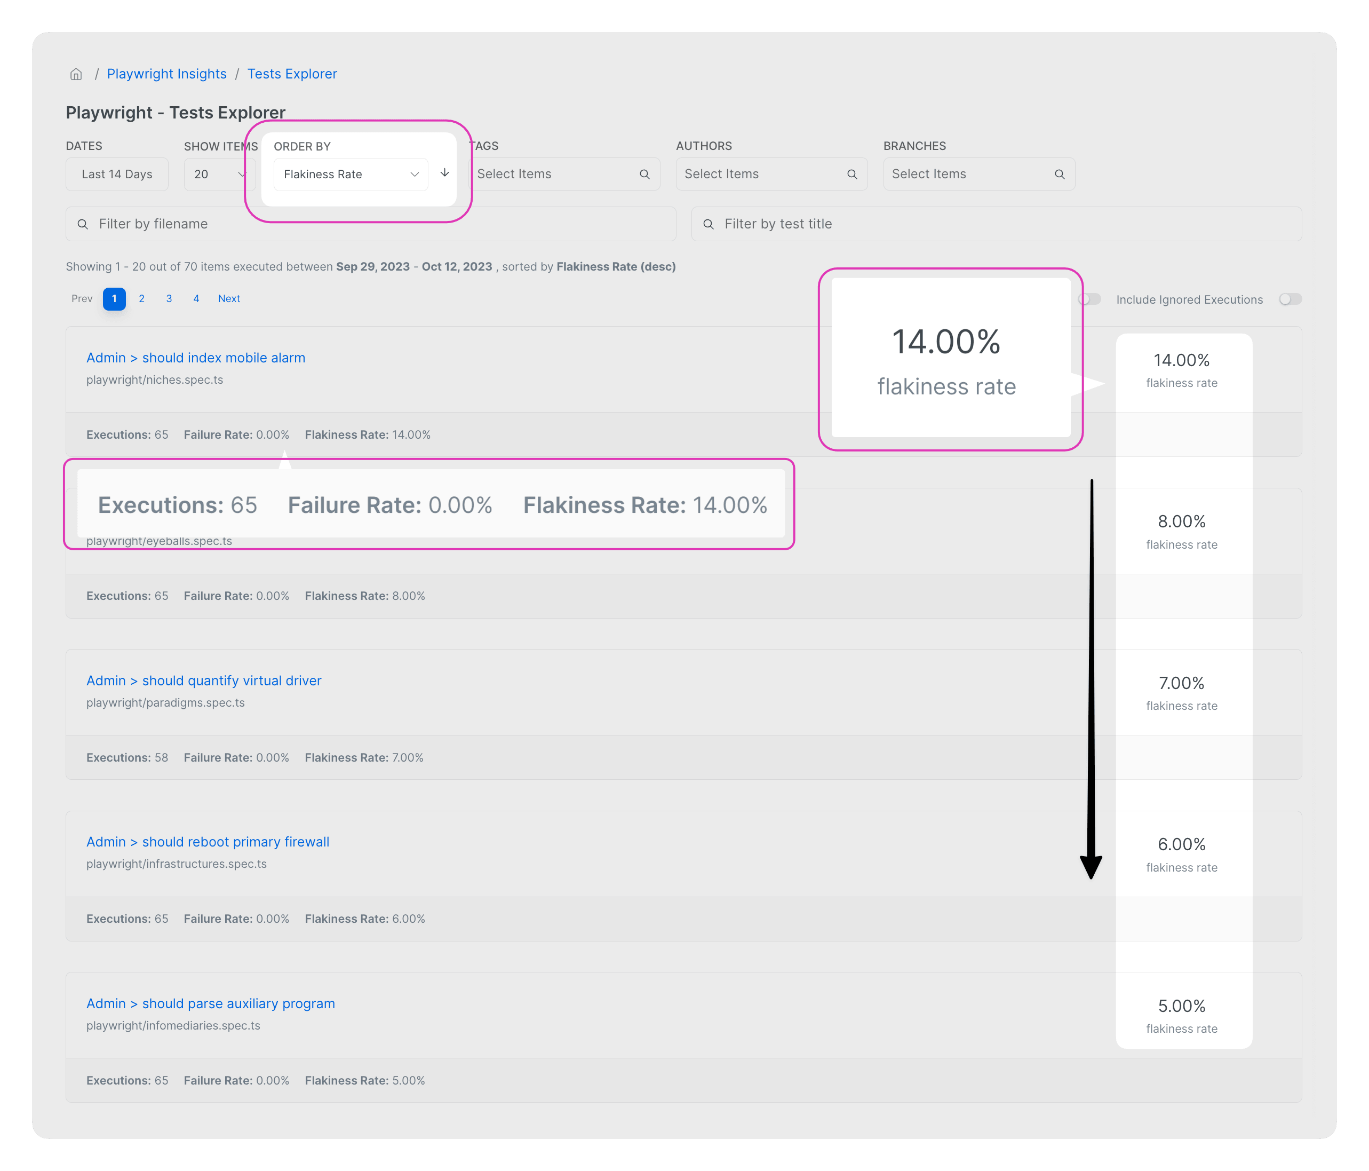The height and width of the screenshot is (1171, 1369).
Task: Click 'Flakiness Rate: 5.00%' stat text
Action: (x=365, y=1080)
